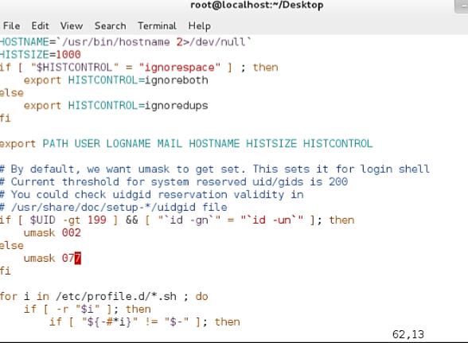The image size is (468, 343).
Task: Click the "$HISTCONTROL" variable string
Action: pyautogui.click(x=75, y=68)
